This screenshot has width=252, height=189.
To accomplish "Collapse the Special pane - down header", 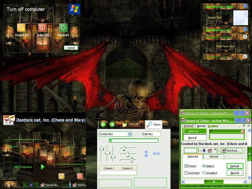I will pyautogui.click(x=245, y=6).
